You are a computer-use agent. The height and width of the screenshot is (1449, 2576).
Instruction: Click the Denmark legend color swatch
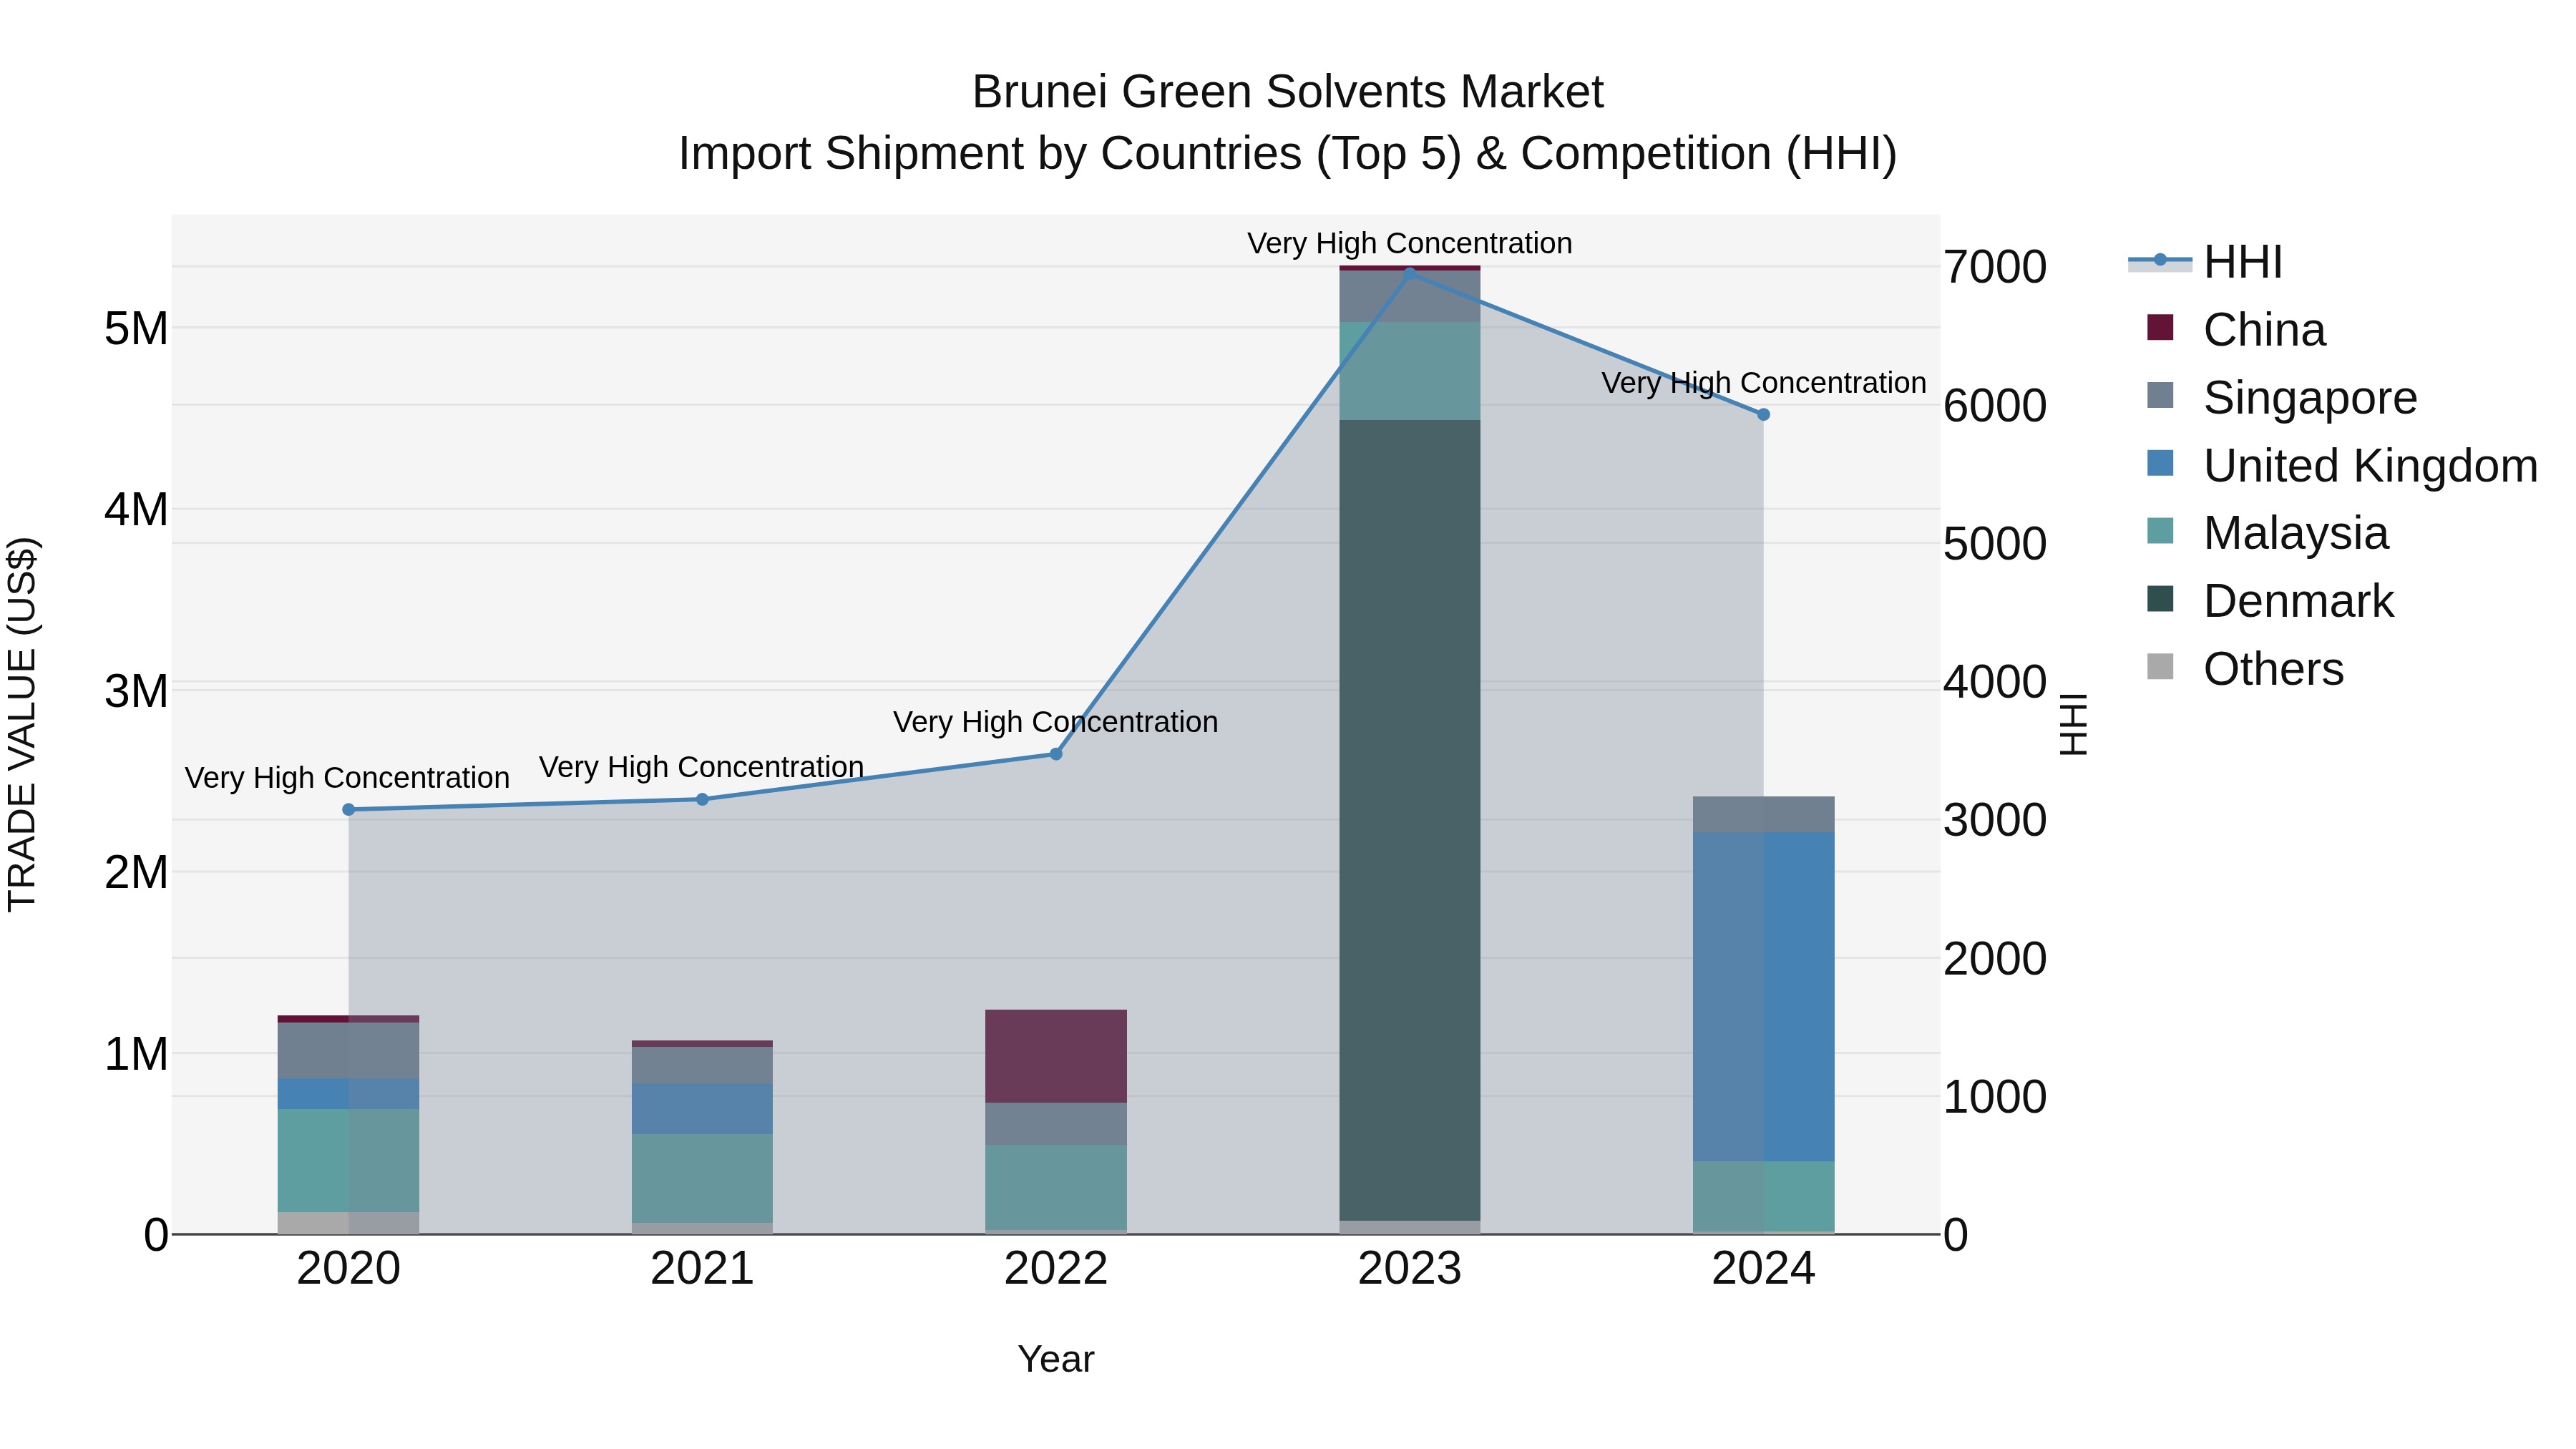pos(2160,599)
